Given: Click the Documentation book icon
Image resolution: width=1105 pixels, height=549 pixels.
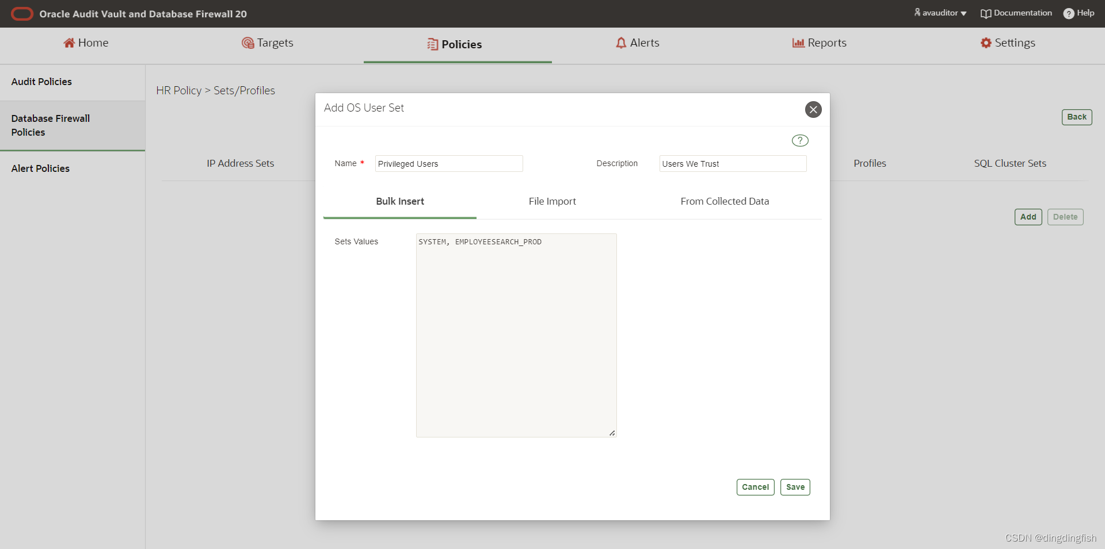Looking at the screenshot, I should pos(986,13).
